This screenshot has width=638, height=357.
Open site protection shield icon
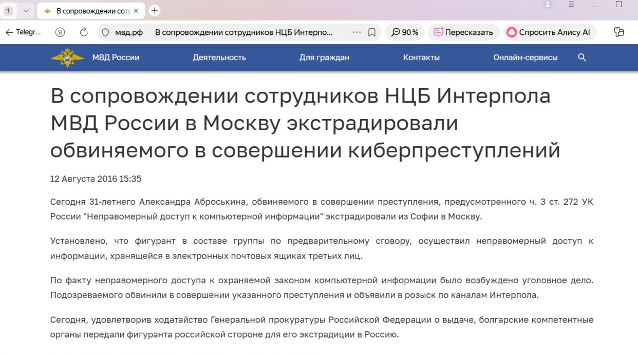(x=106, y=32)
